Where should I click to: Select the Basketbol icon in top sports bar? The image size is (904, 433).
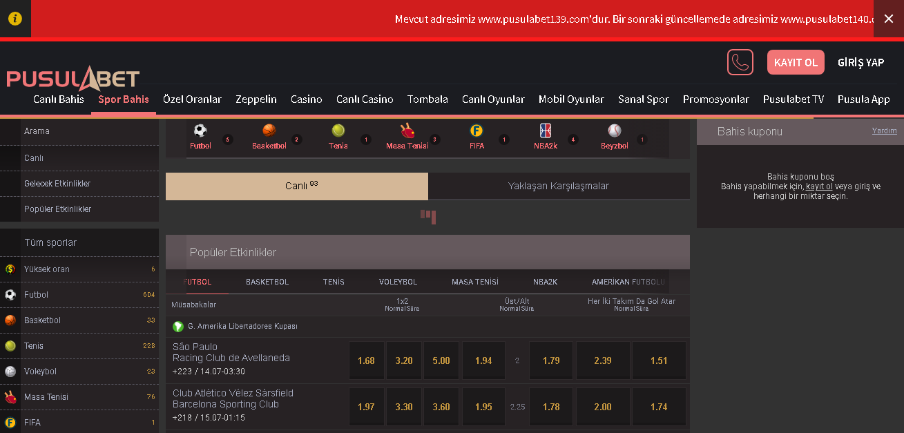click(x=269, y=130)
